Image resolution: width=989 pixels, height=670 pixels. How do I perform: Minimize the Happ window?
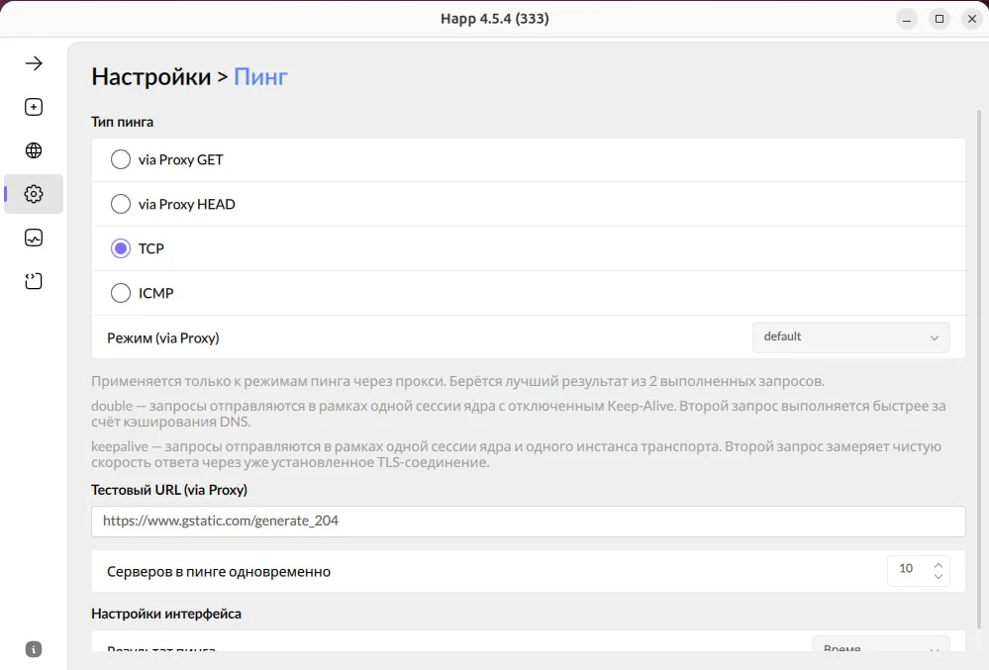(x=907, y=19)
